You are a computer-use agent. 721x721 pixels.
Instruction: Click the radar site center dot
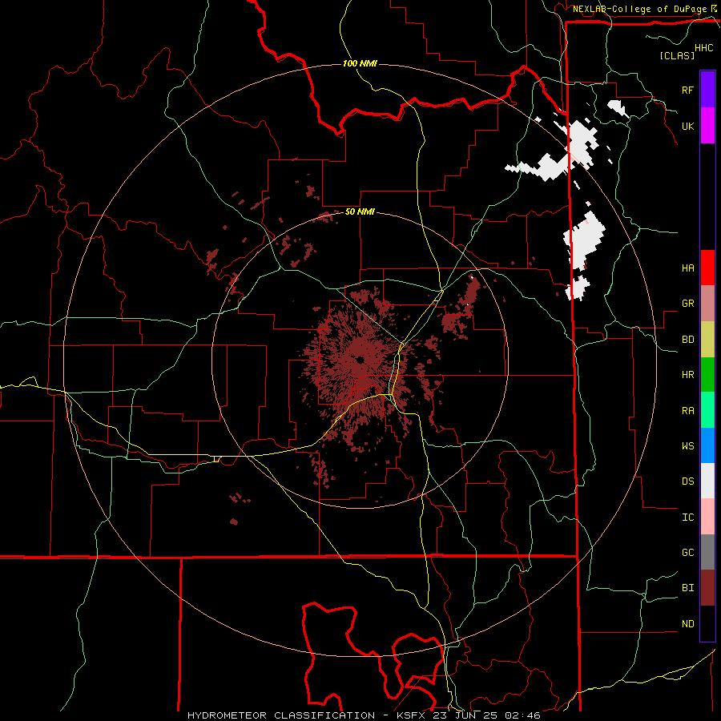tap(360, 359)
